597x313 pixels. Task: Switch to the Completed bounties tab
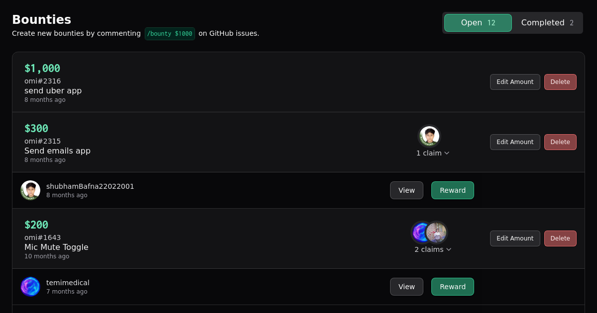click(x=547, y=23)
